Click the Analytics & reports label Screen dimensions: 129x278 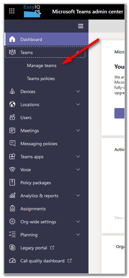pos(39,196)
